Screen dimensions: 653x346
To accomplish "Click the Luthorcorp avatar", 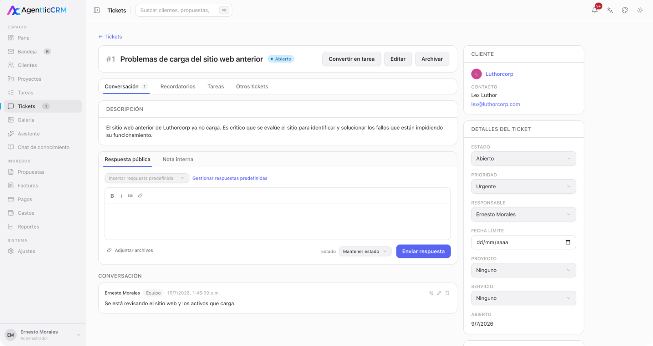I will [x=476, y=74].
